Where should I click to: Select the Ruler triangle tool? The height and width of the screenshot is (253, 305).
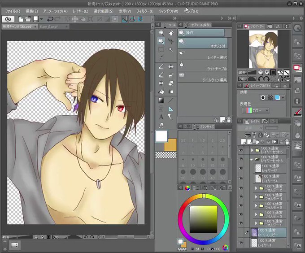[x=171, y=109]
